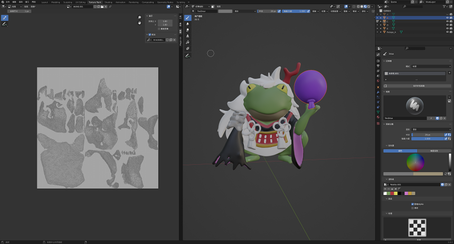Screen dimensions: 454x244
Task: Open the Tool properties tab with wrench icon
Action: (378, 54)
